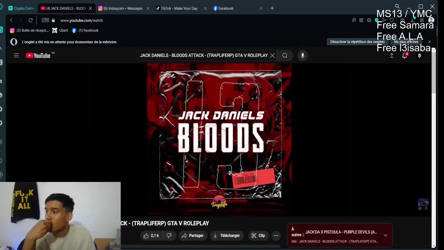This screenshot has width=444, height=250.
Task: Dislike the video
Action: 169,235
